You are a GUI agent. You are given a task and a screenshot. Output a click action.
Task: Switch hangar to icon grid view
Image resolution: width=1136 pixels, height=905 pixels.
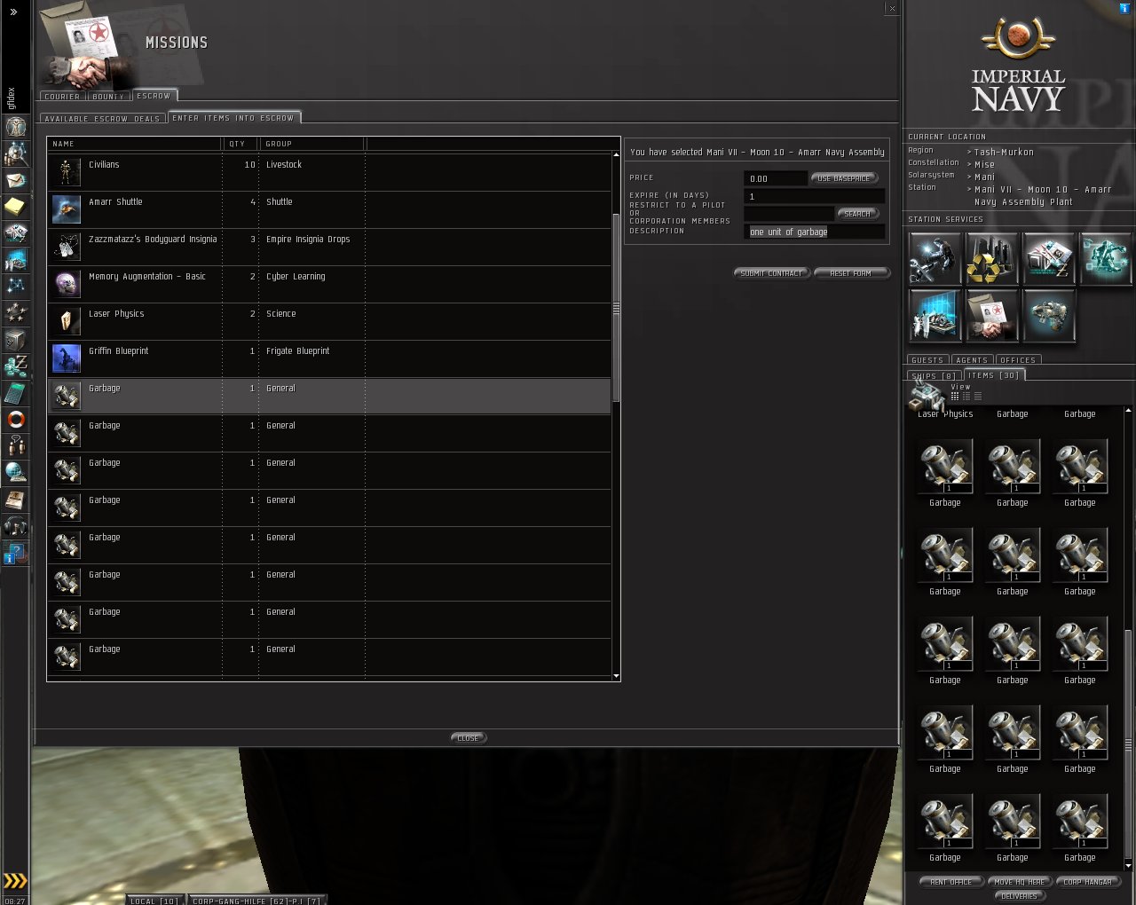coord(955,397)
